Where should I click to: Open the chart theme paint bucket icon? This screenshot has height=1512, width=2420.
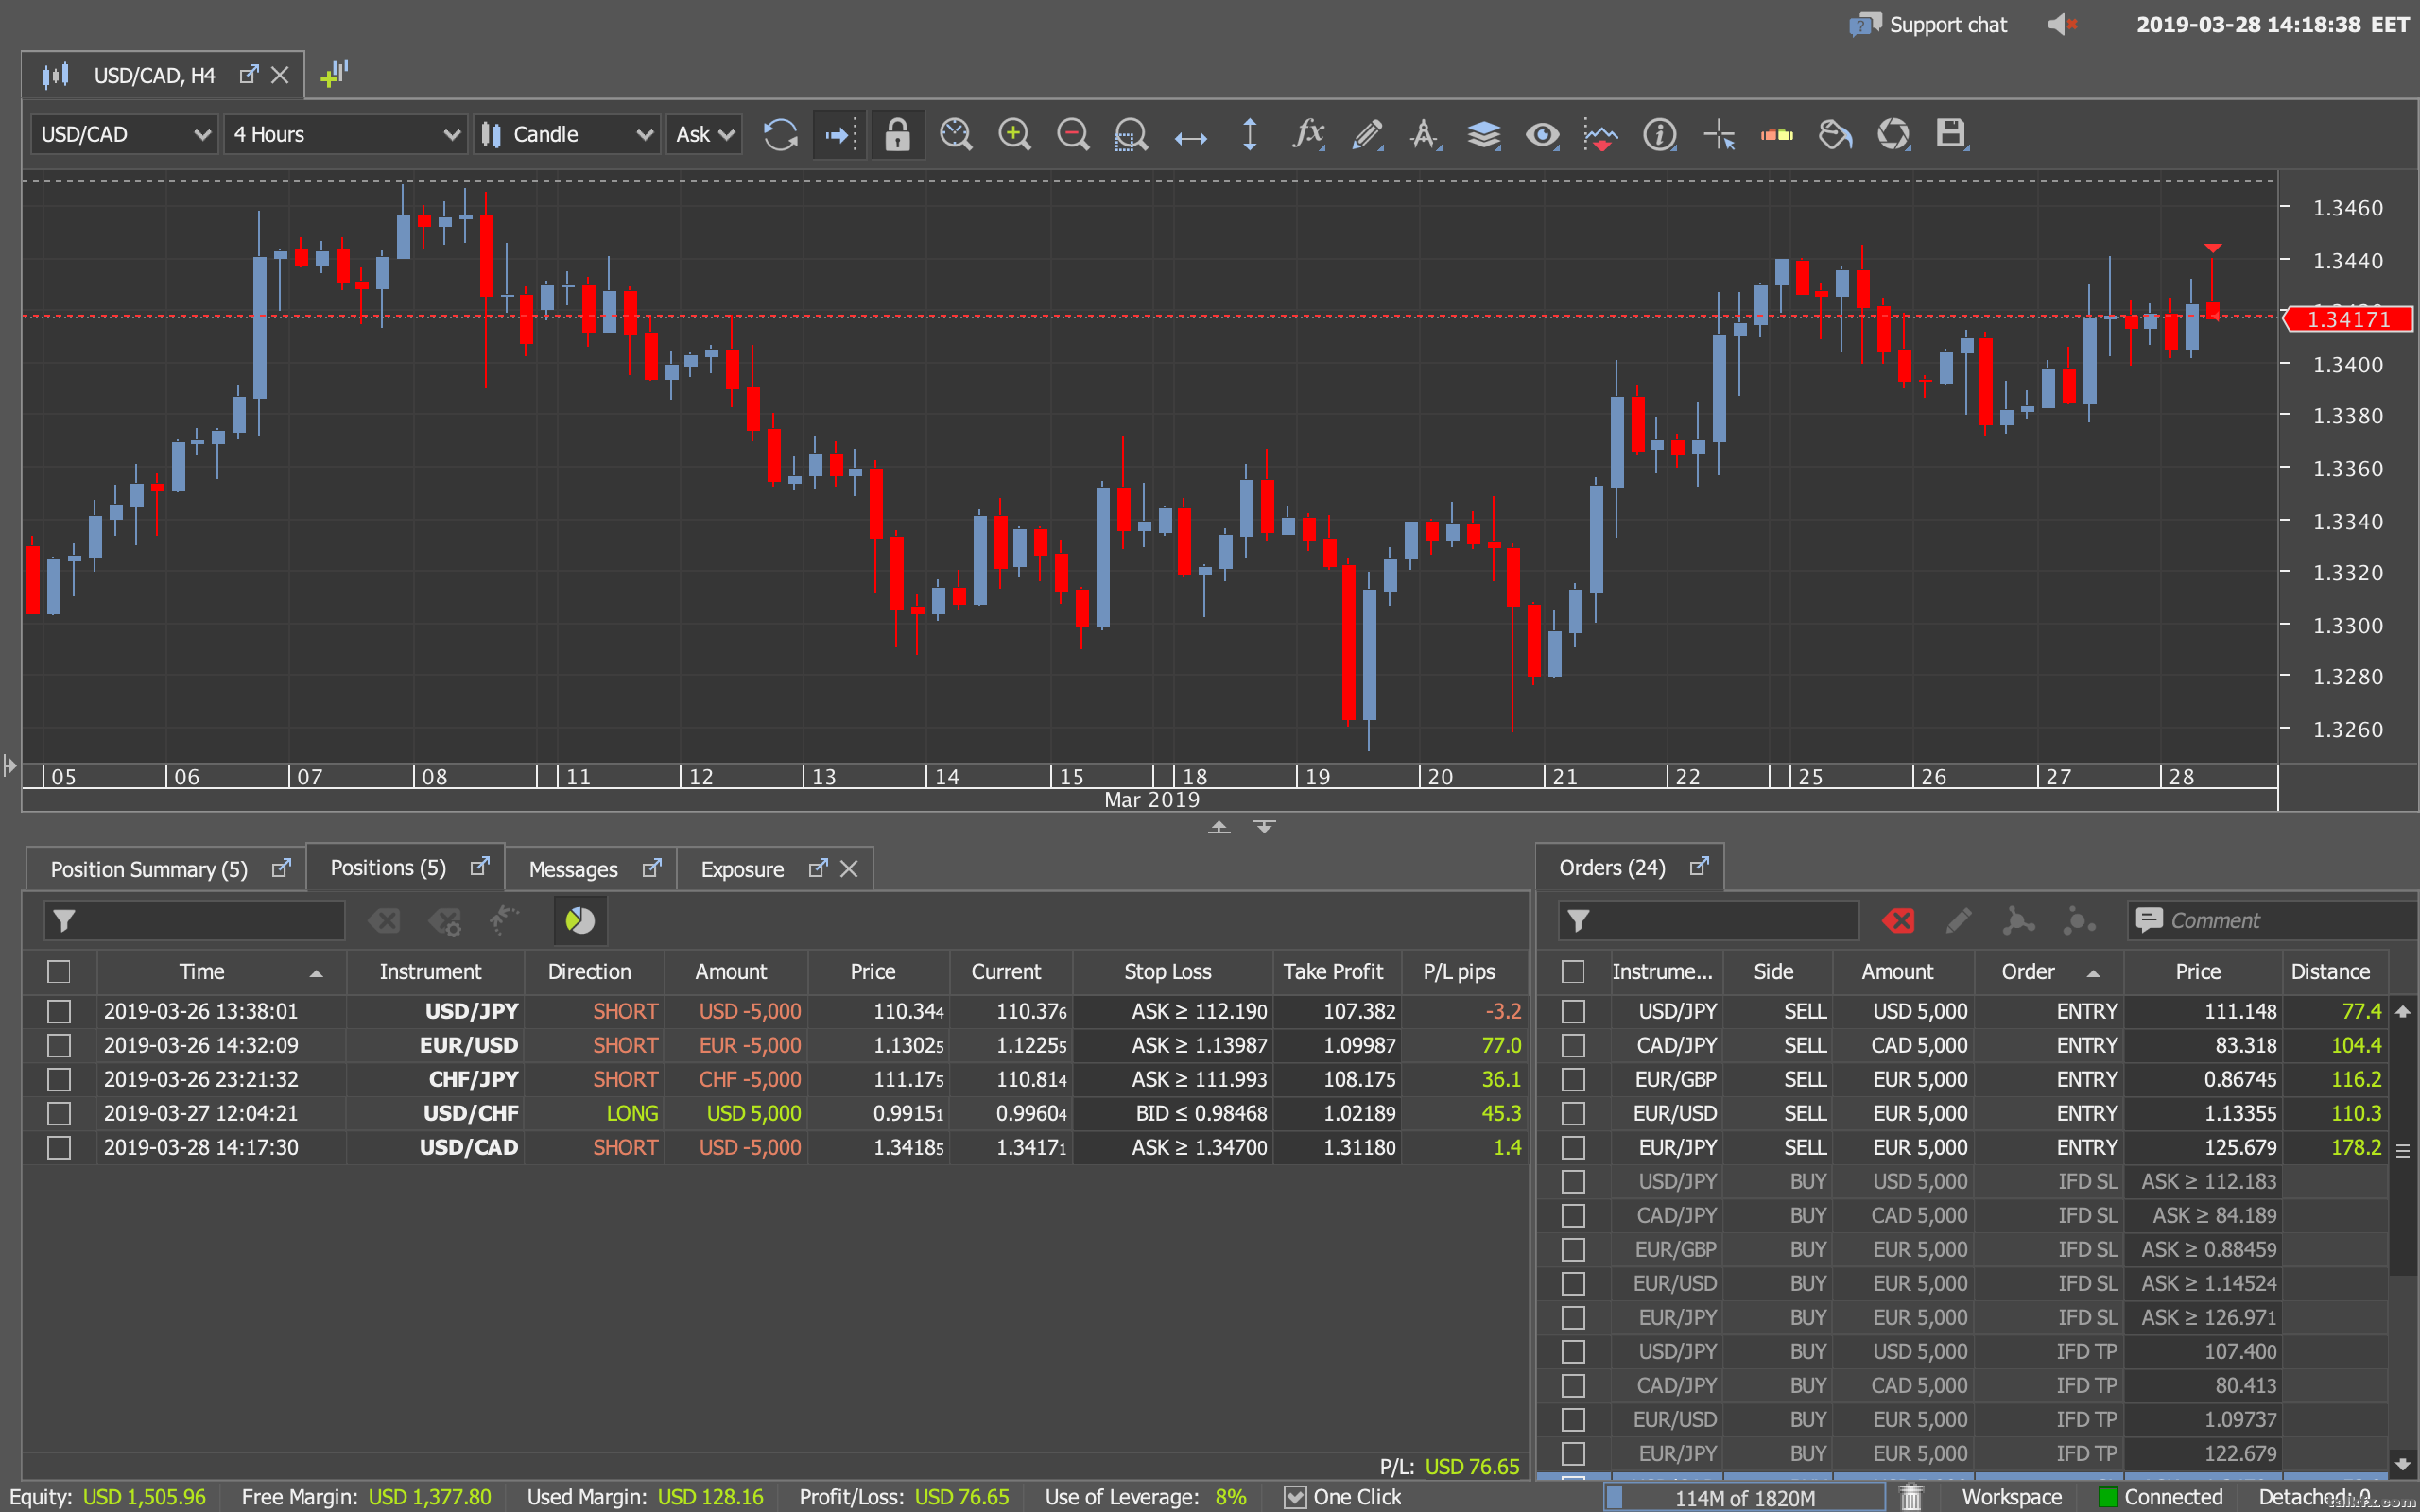[1835, 134]
